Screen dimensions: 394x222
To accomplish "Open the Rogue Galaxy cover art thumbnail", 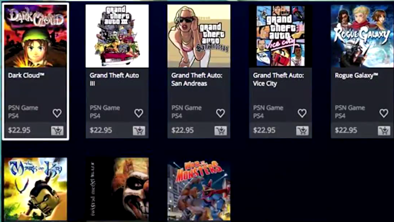I will (362, 36).
